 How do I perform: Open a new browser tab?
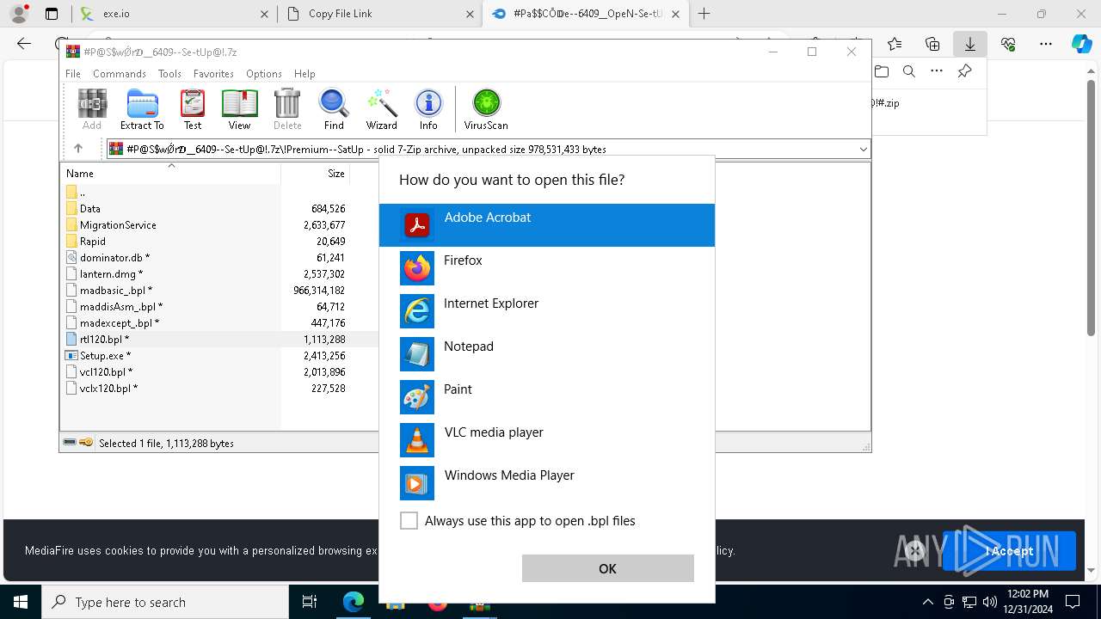[x=704, y=14]
